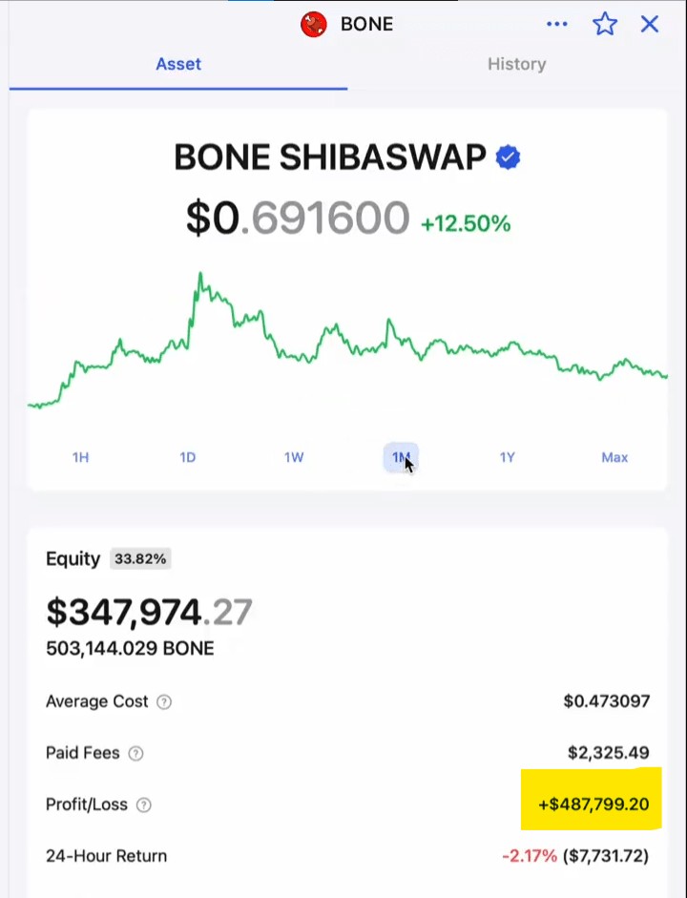The width and height of the screenshot is (687, 898).
Task: Click the highlighted +$487,799.20 profit value
Action: [x=593, y=804]
